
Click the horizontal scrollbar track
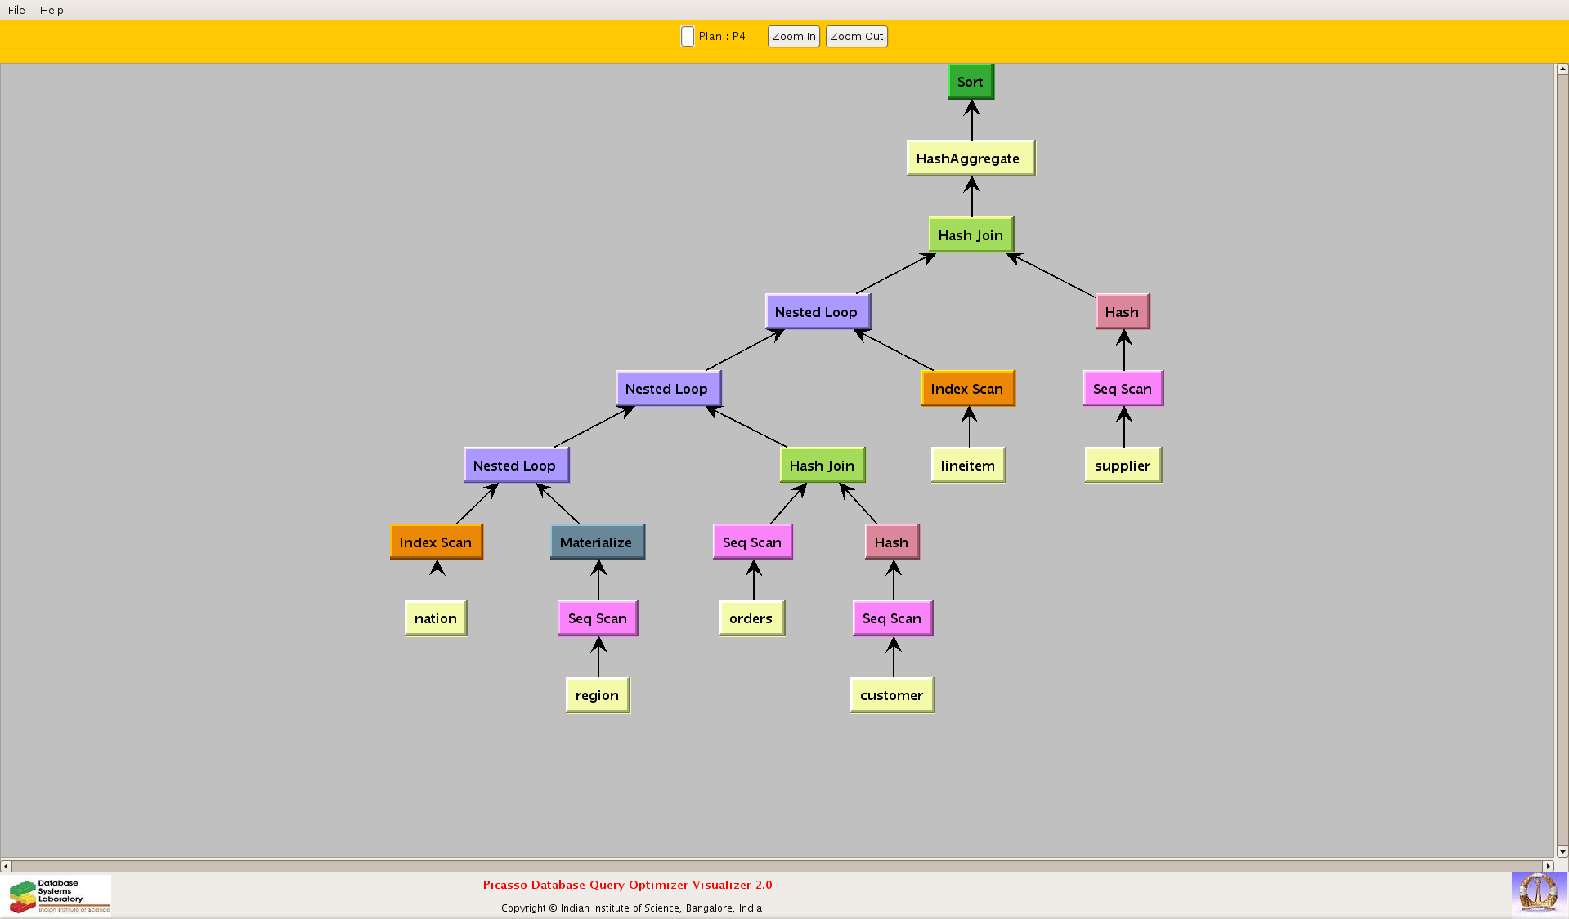(777, 866)
